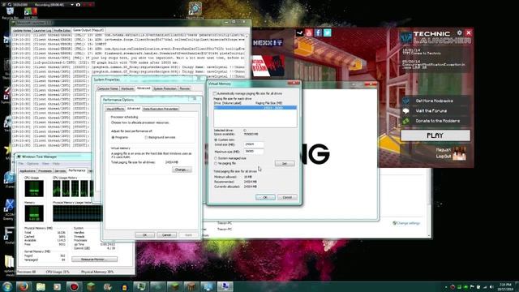Click Resource Monitor button in Task Manager
Viewport: 519px width, 292px height.
point(94,260)
